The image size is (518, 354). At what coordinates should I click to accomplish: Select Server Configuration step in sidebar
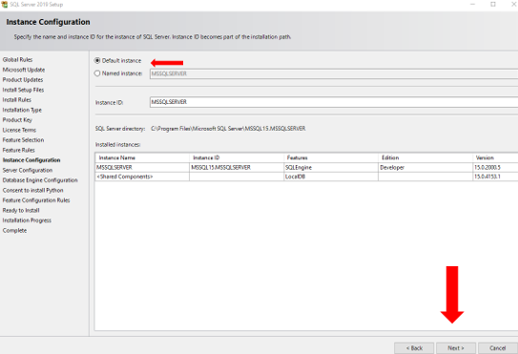[28, 170]
